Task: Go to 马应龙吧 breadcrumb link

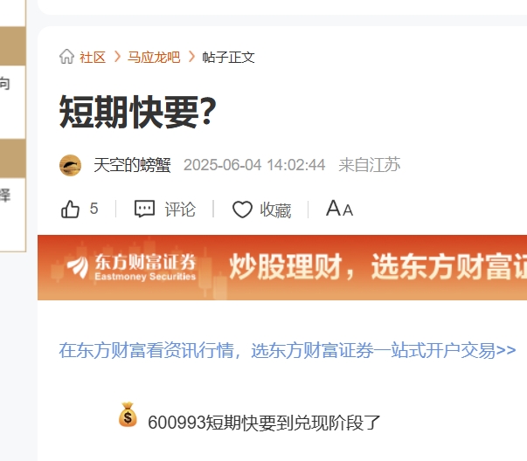Action: (x=154, y=58)
